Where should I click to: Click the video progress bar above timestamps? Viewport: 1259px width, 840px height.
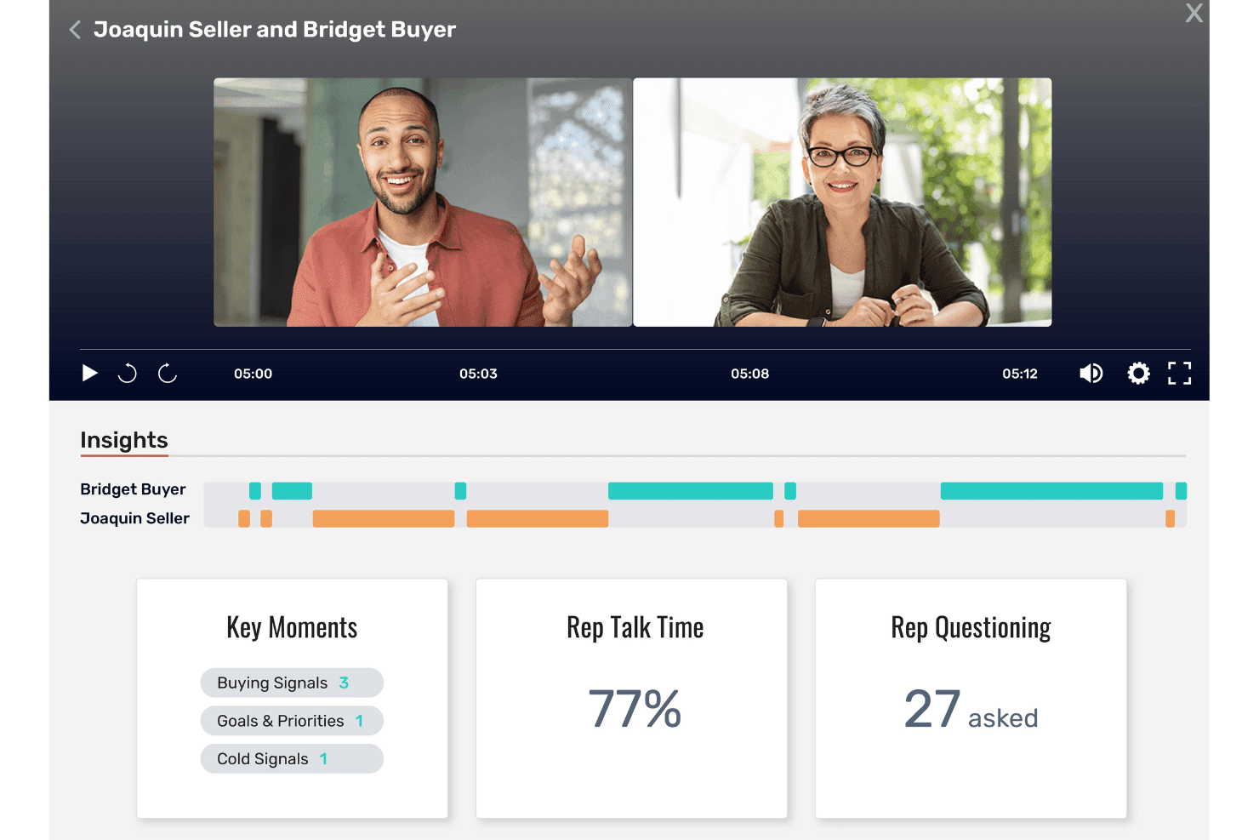[x=635, y=350]
